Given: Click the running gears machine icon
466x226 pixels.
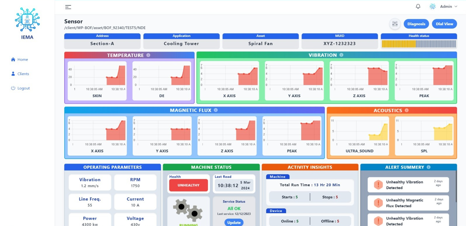Looking at the screenshot, I should click(188, 210).
